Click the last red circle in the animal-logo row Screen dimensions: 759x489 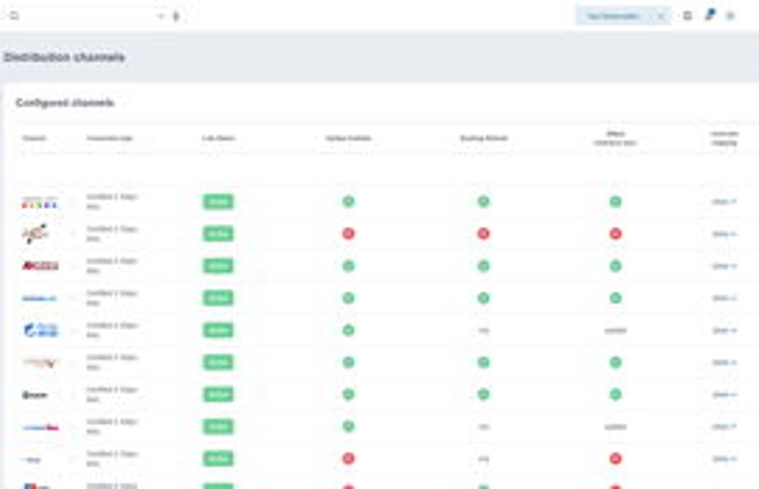pos(615,234)
